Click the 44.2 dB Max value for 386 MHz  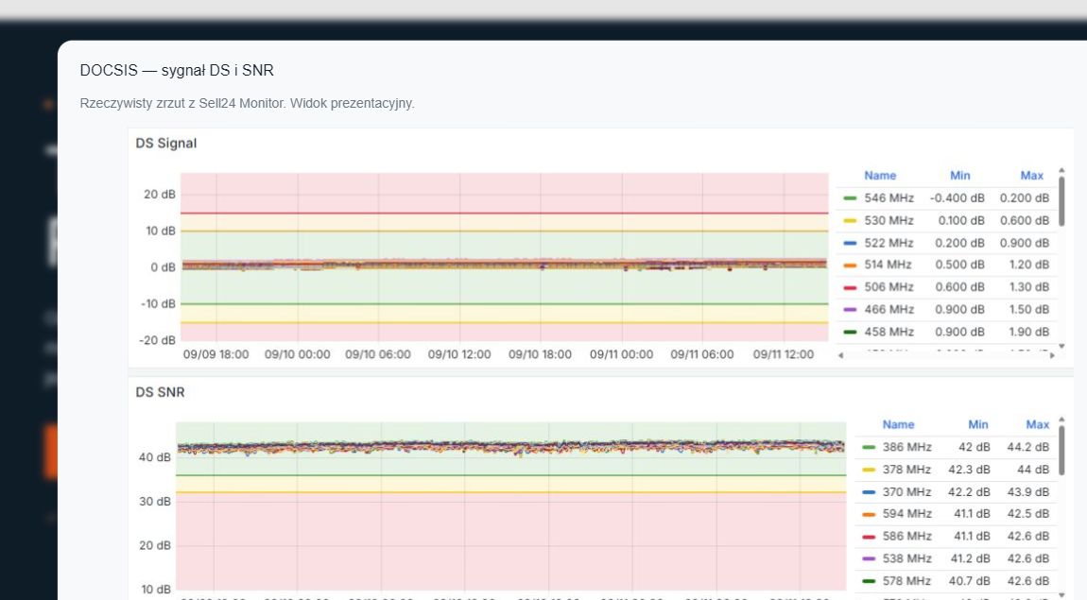(x=1028, y=447)
